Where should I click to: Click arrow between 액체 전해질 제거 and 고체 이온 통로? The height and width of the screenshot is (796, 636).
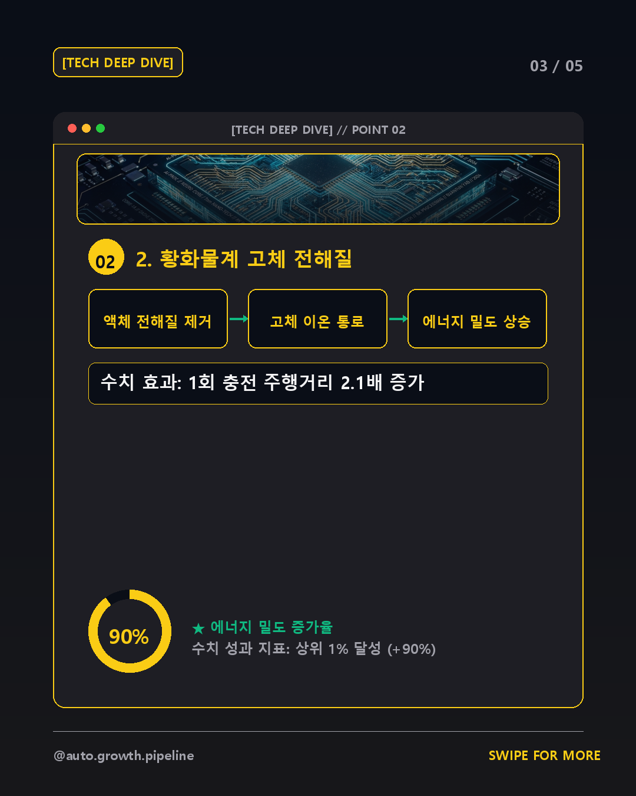pos(238,319)
